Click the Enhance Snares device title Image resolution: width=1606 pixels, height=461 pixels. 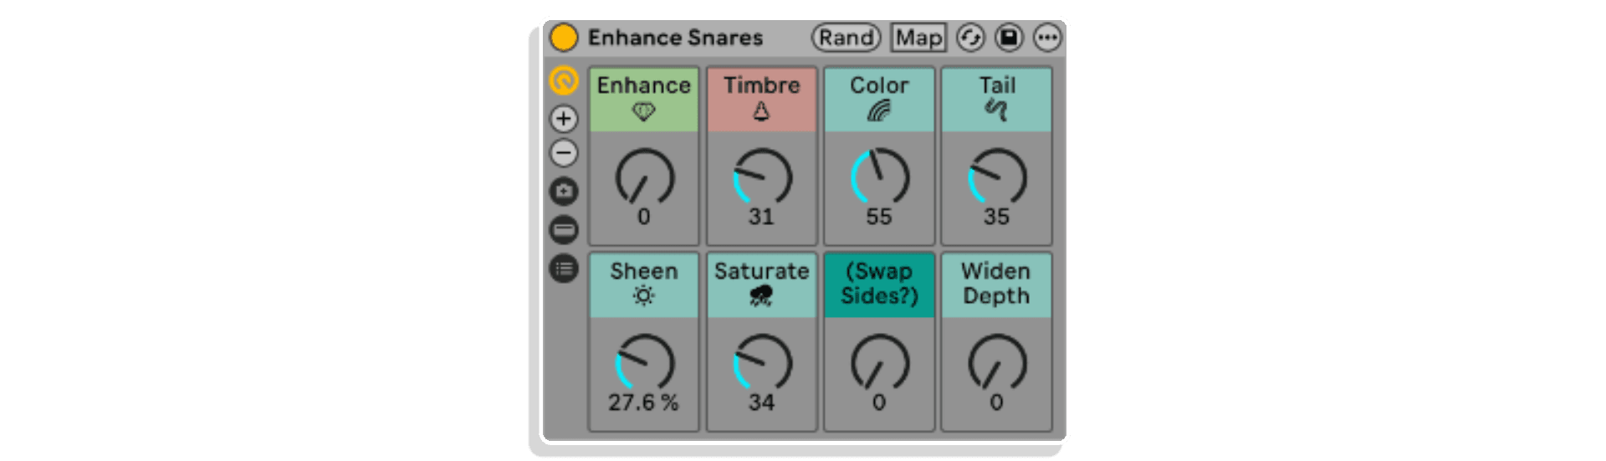click(x=675, y=38)
